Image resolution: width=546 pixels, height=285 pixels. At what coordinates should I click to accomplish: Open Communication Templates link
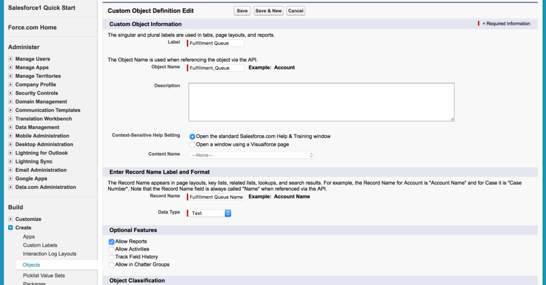[x=47, y=110]
